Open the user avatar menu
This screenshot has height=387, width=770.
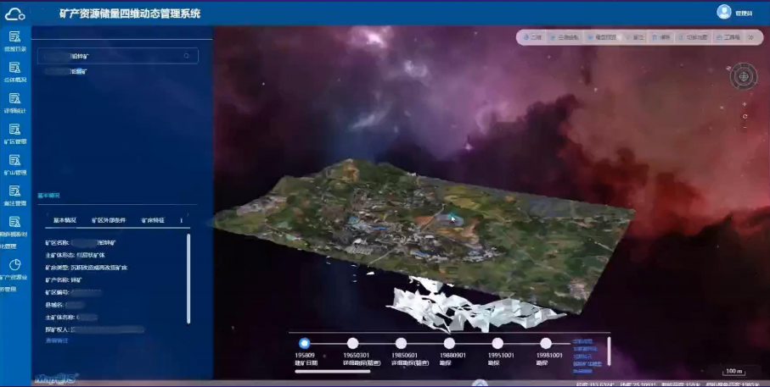[x=724, y=12]
